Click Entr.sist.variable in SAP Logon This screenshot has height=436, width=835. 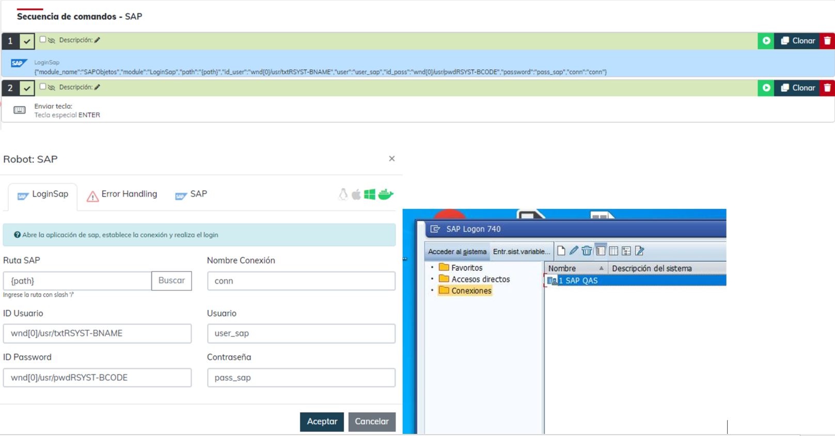click(x=522, y=252)
